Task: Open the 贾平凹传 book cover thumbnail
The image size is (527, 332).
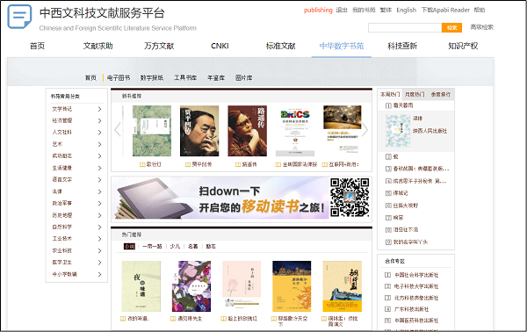Action: [x=199, y=131]
